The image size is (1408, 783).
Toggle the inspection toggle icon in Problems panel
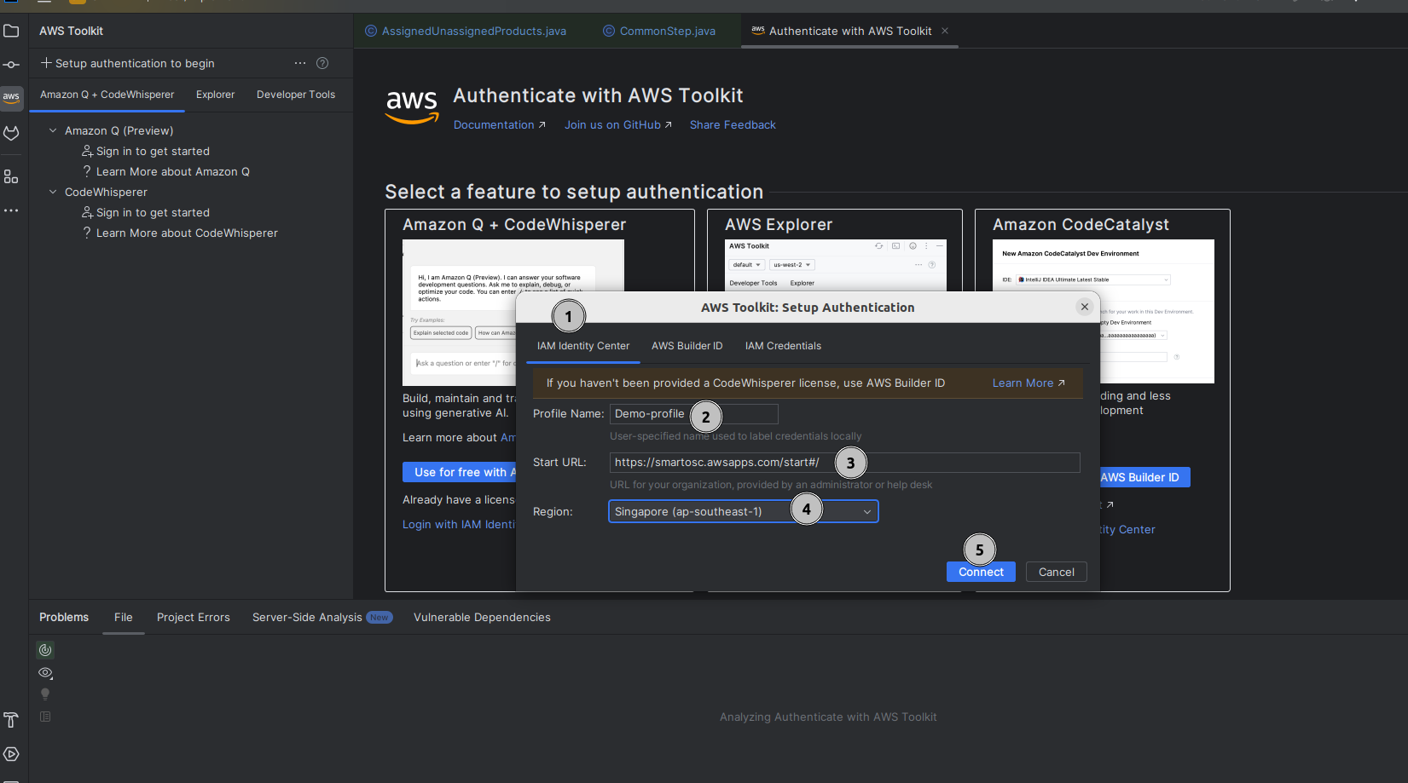45,650
